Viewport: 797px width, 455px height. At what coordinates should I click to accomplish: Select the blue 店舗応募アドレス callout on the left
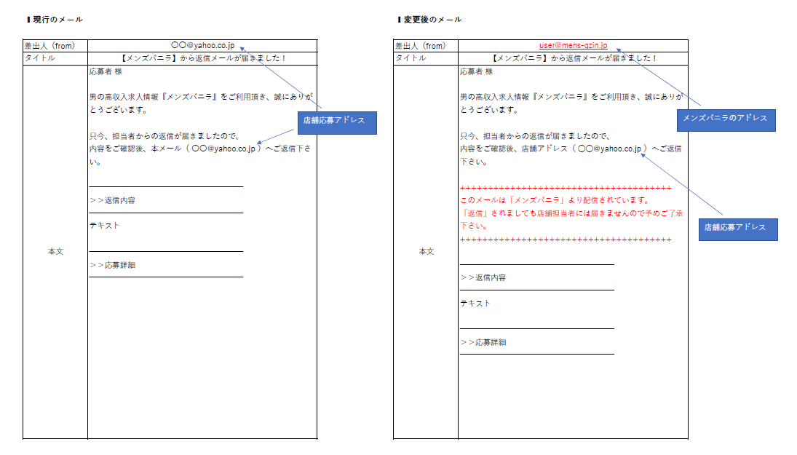[339, 124]
